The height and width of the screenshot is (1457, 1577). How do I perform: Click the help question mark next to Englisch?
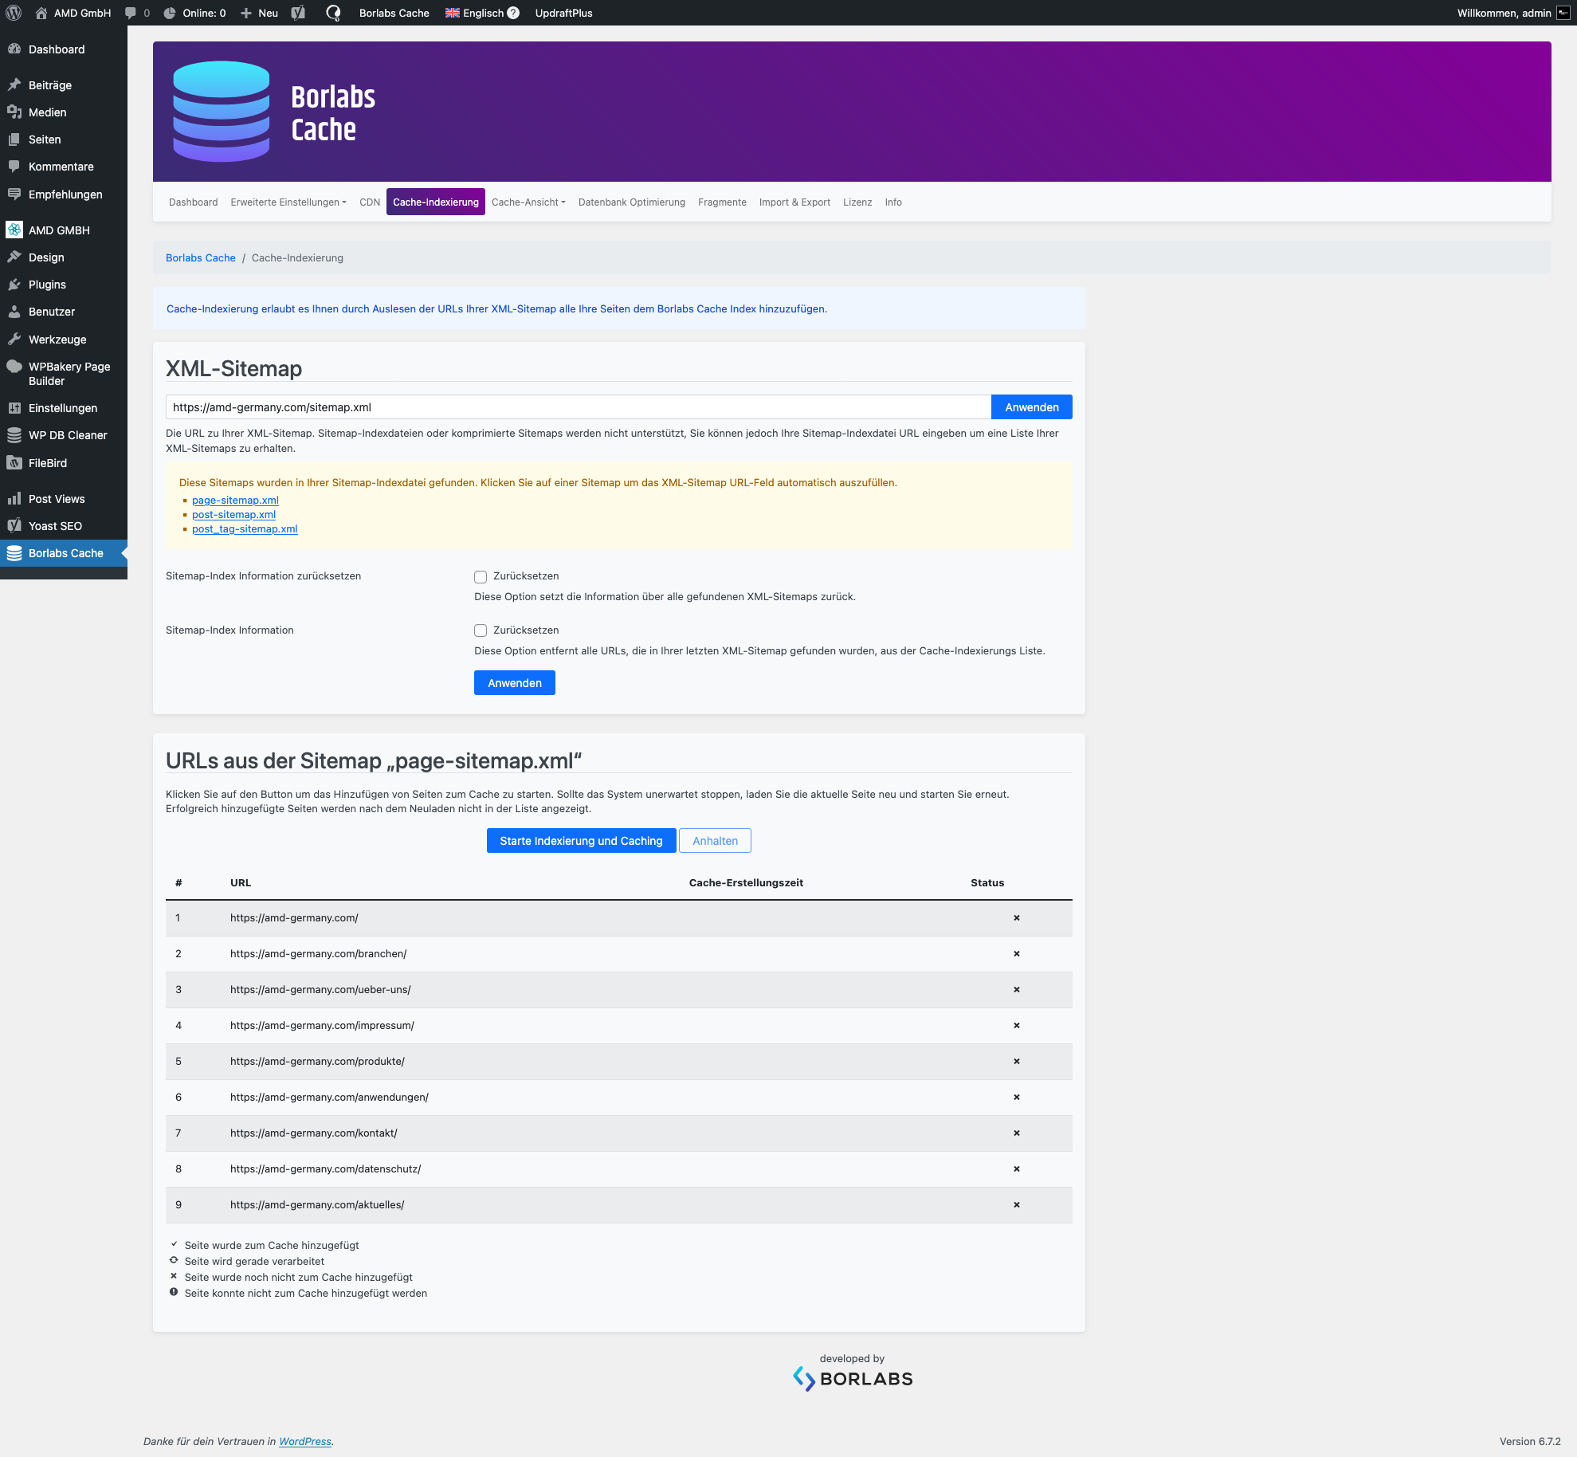(513, 13)
